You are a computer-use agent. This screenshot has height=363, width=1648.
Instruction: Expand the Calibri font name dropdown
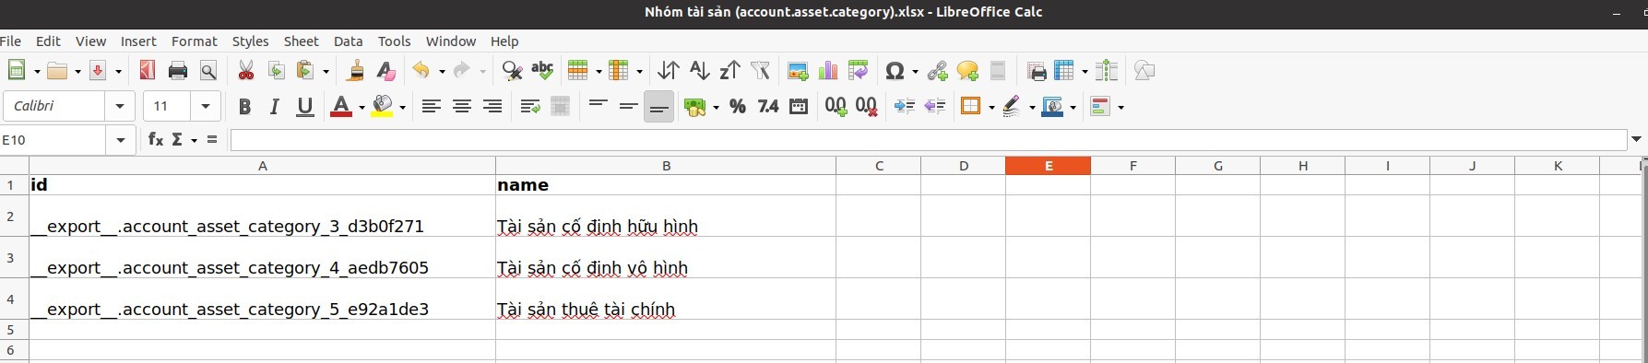[120, 107]
